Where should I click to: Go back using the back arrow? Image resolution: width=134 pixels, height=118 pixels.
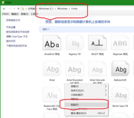pyautogui.click(x=4, y=9)
